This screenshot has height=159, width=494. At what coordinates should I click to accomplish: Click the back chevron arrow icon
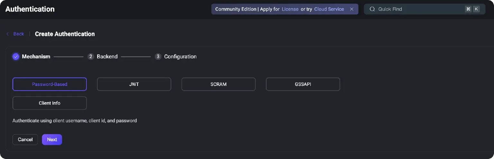7,34
